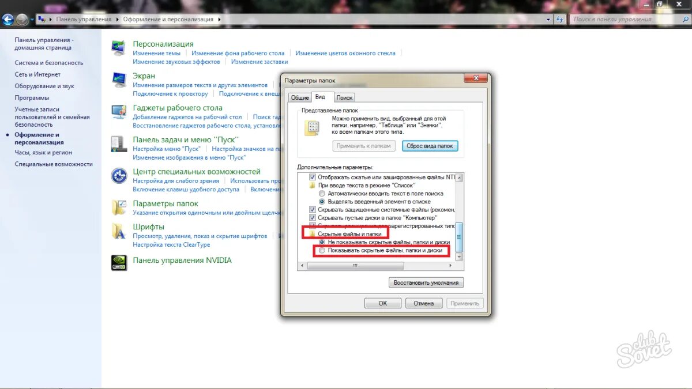The height and width of the screenshot is (389, 692).
Task: Close the Параметры папок dialog
Action: coord(476,78)
